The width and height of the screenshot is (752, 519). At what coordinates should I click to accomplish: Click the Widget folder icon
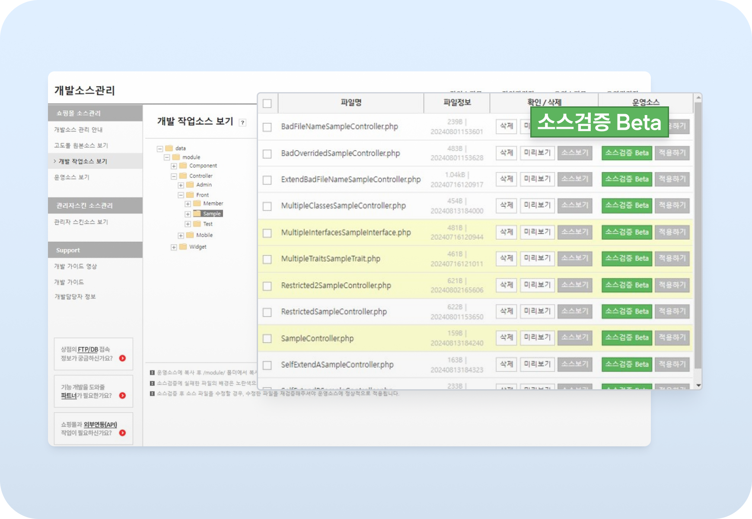[x=183, y=247]
